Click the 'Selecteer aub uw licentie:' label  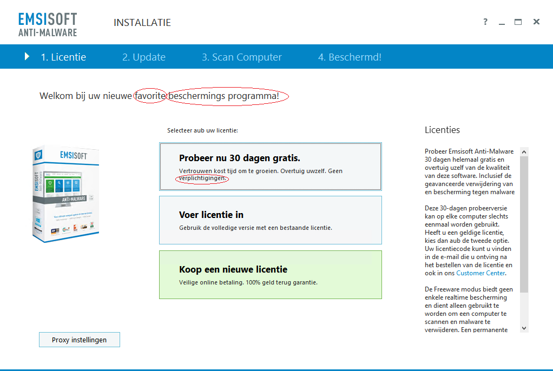point(202,130)
